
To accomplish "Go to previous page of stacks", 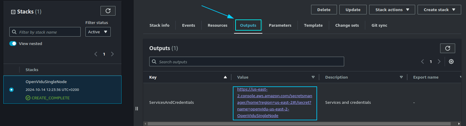I will coord(96,54).
